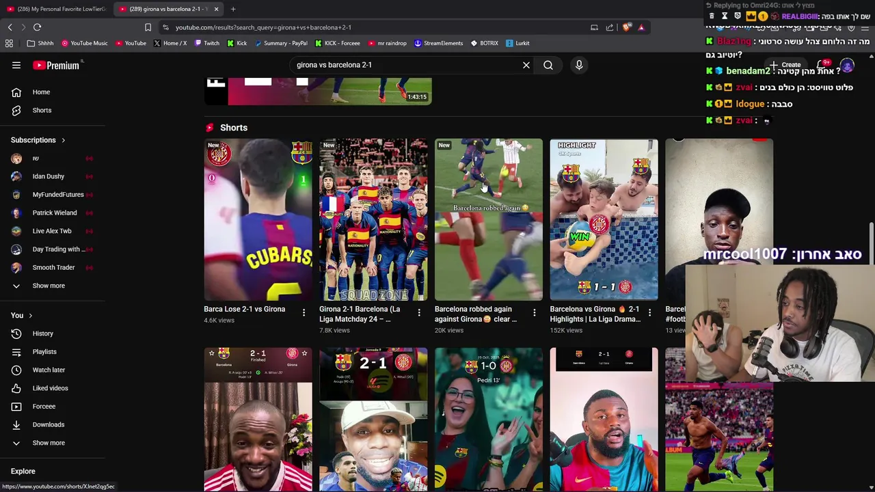Open the Kick bookmark
This screenshot has width=875, height=492.
[x=237, y=43]
